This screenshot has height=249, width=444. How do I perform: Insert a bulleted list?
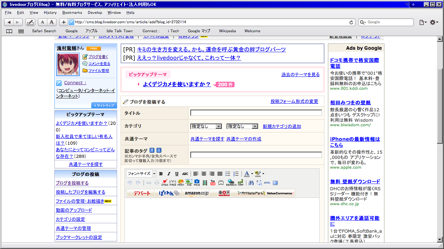pos(228,174)
